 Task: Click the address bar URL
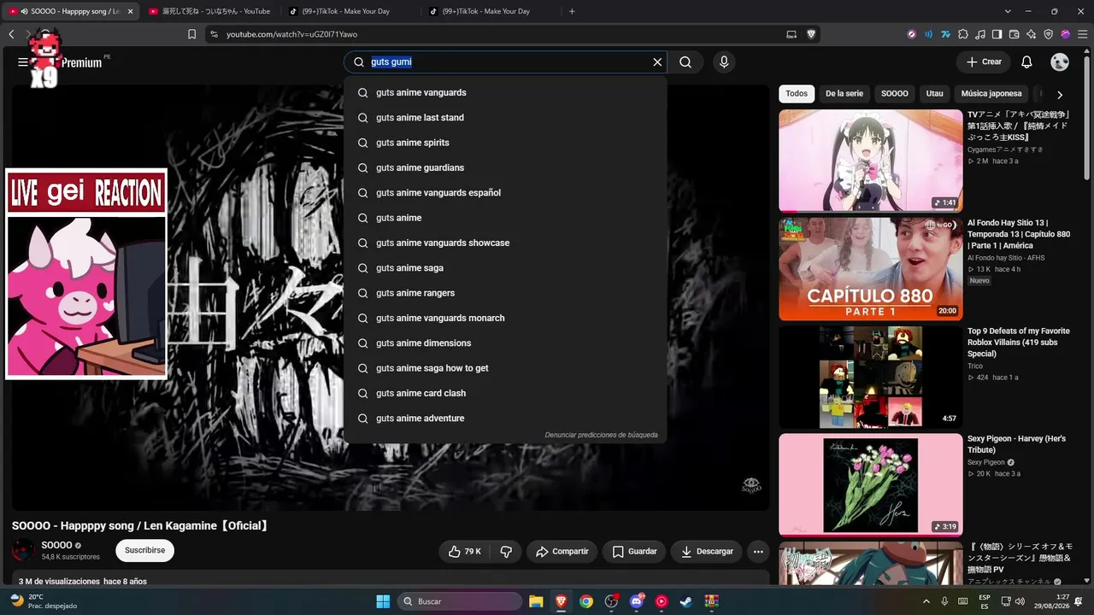click(292, 34)
